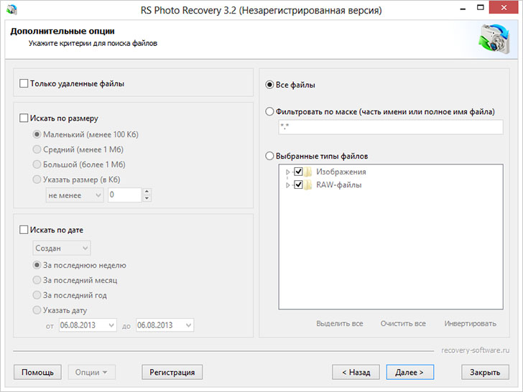Close the window with the red X
Image resolution: width=523 pixels, height=392 pixels.
point(504,7)
